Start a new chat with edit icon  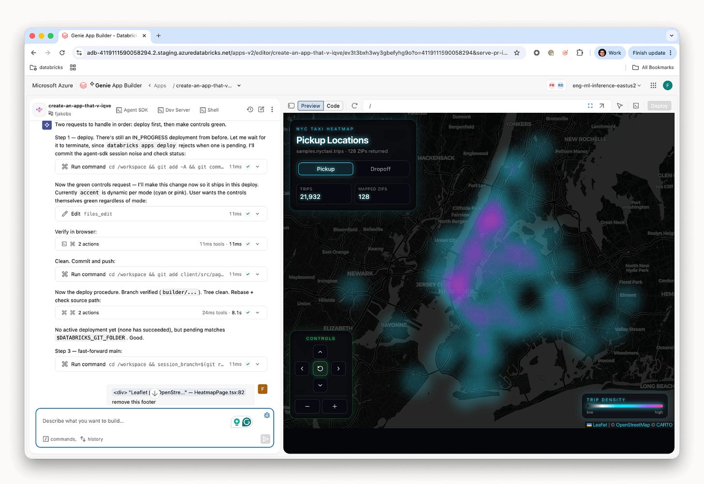point(261,109)
